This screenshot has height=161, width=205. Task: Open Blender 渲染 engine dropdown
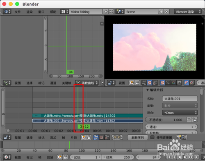pyautogui.click(x=188, y=12)
